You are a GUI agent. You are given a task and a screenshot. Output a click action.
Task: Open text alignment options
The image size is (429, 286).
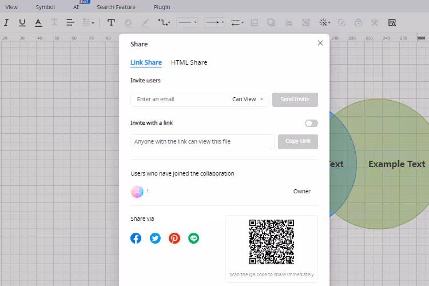70,22
